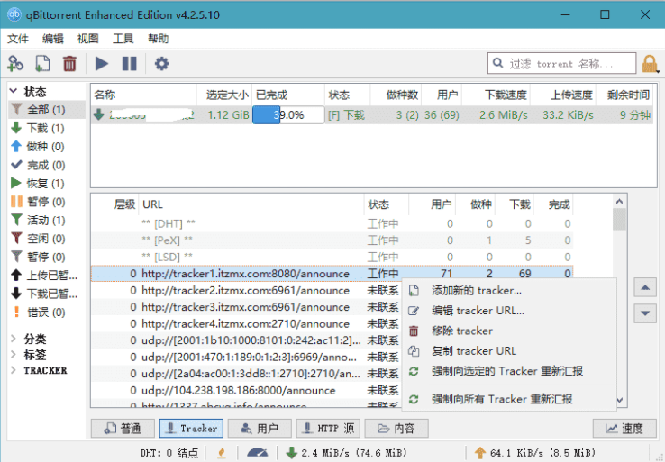Select udp://104.238.198.186:8000/announce row
The image size is (665, 462).
tap(246, 390)
